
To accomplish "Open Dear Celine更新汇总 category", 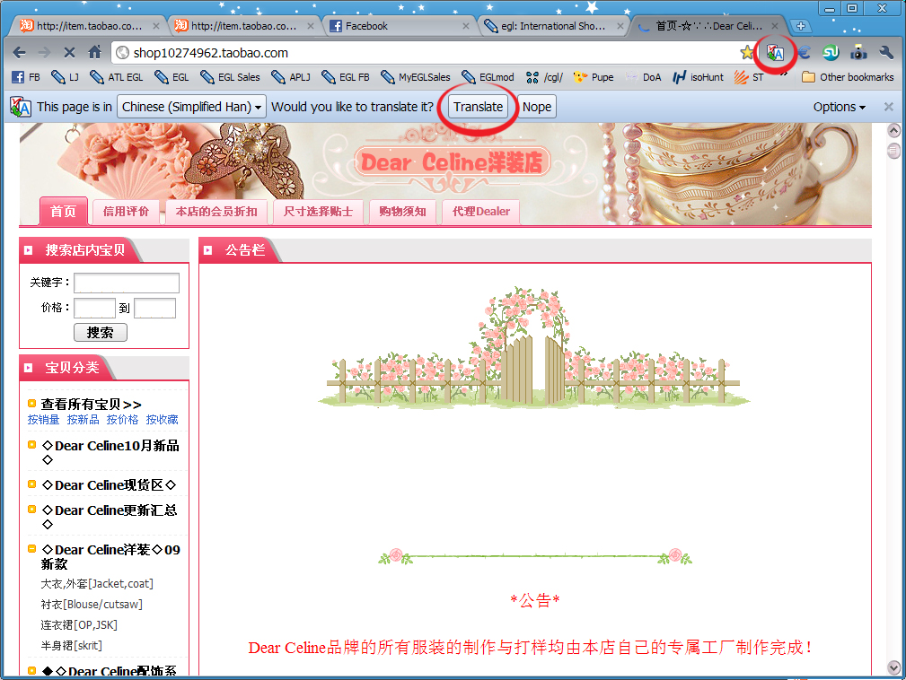I will 110,518.
